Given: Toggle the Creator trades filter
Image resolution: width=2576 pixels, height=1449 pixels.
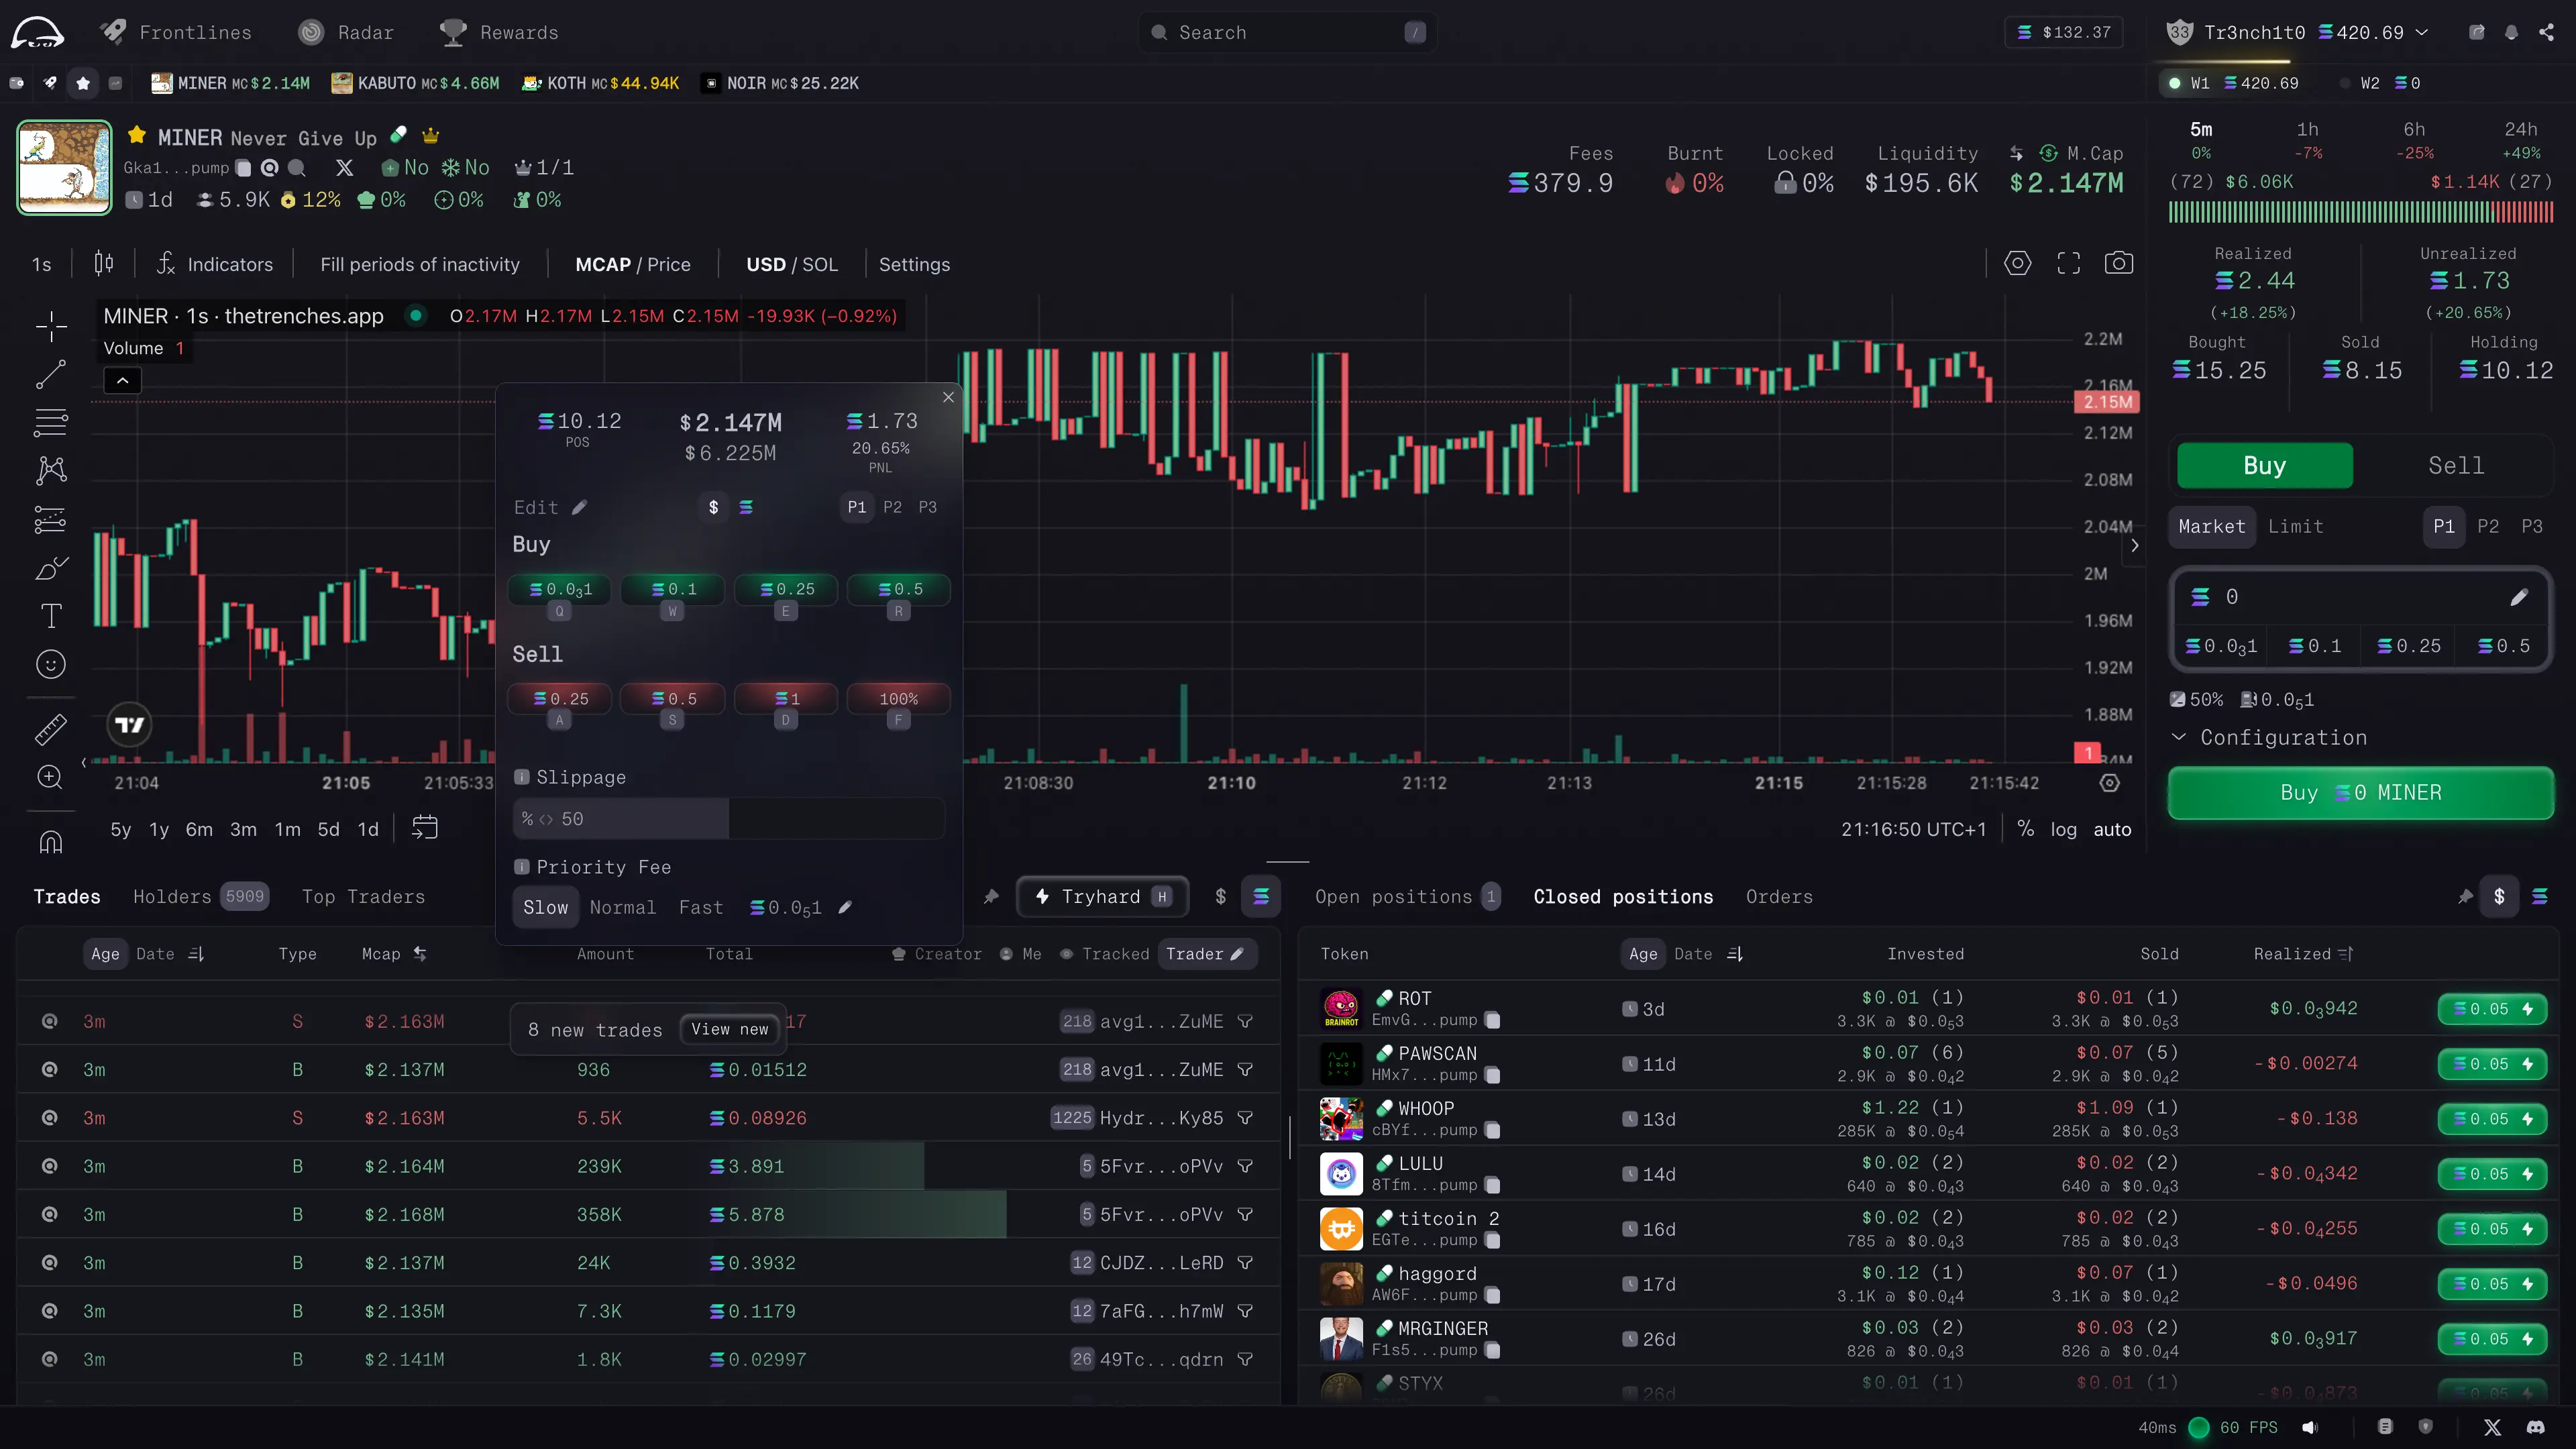Looking at the screenshot, I should [937, 954].
